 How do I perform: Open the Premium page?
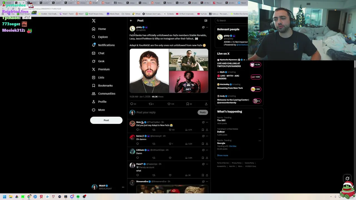(x=101, y=69)
